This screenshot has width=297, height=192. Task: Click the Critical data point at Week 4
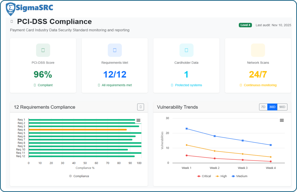(x=271, y=161)
